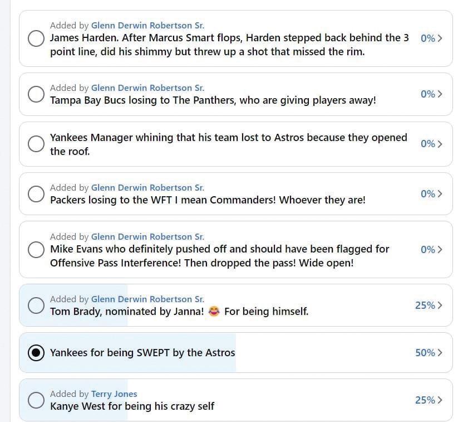
Task: Open voters list for James Harden option
Action: click(x=431, y=38)
